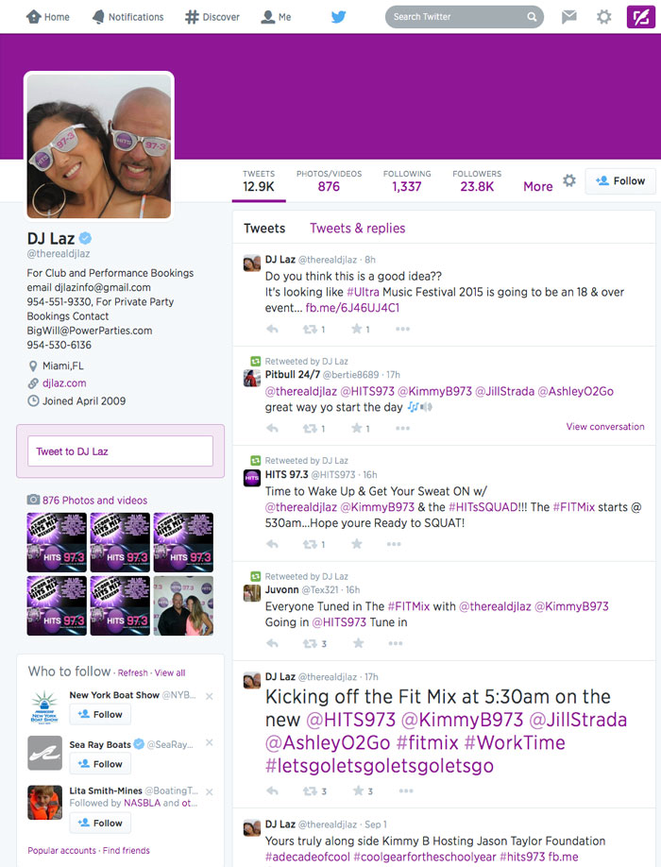
Task: Open the top bar settings gear dropdown
Action: pos(604,17)
